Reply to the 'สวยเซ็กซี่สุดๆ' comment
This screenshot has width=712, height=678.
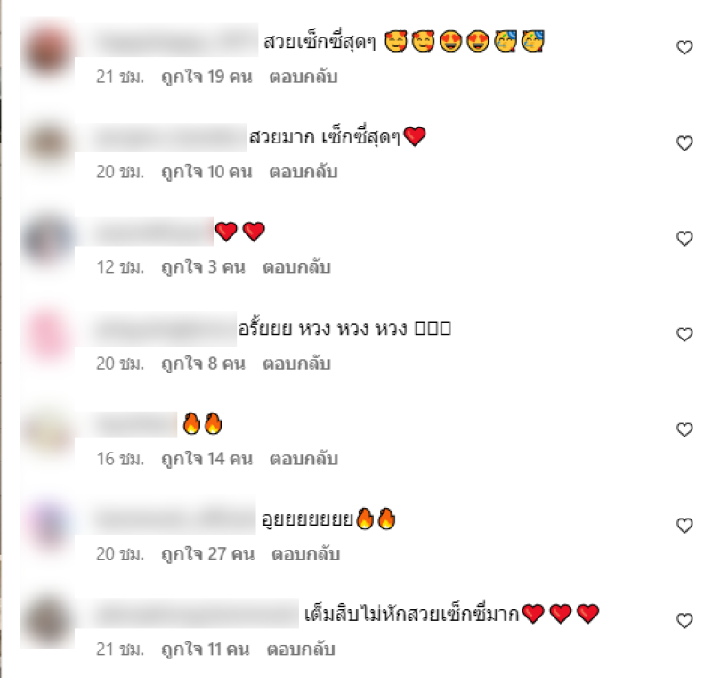[303, 77]
